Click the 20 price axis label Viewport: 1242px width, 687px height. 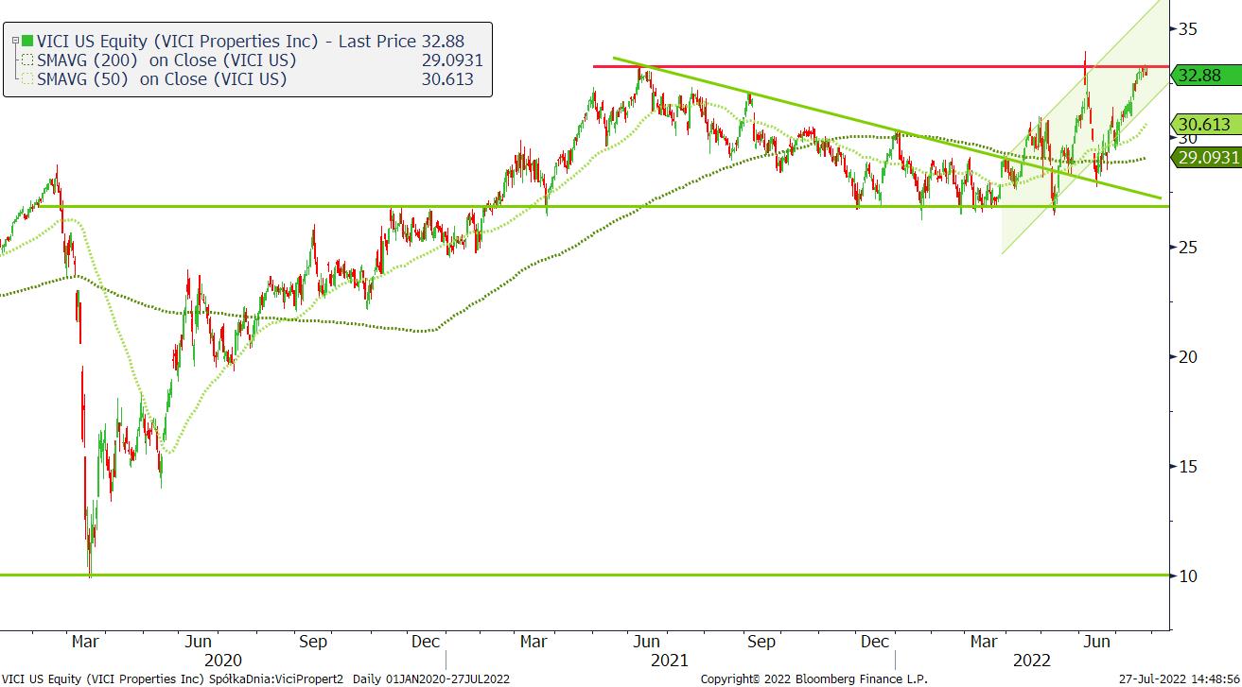pyautogui.click(x=1187, y=356)
